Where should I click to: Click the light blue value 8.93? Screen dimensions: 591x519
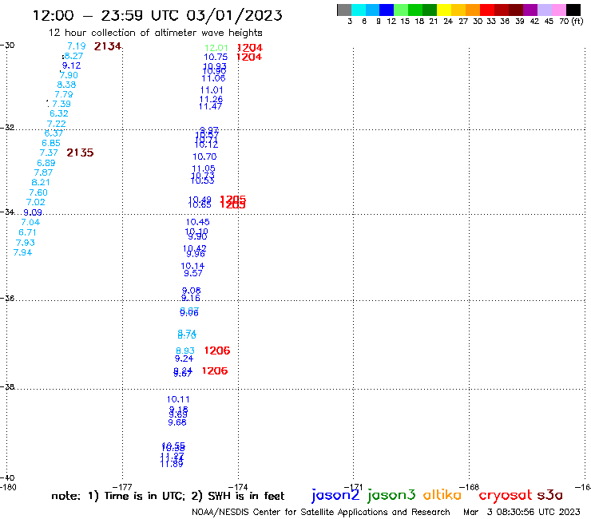coord(185,351)
